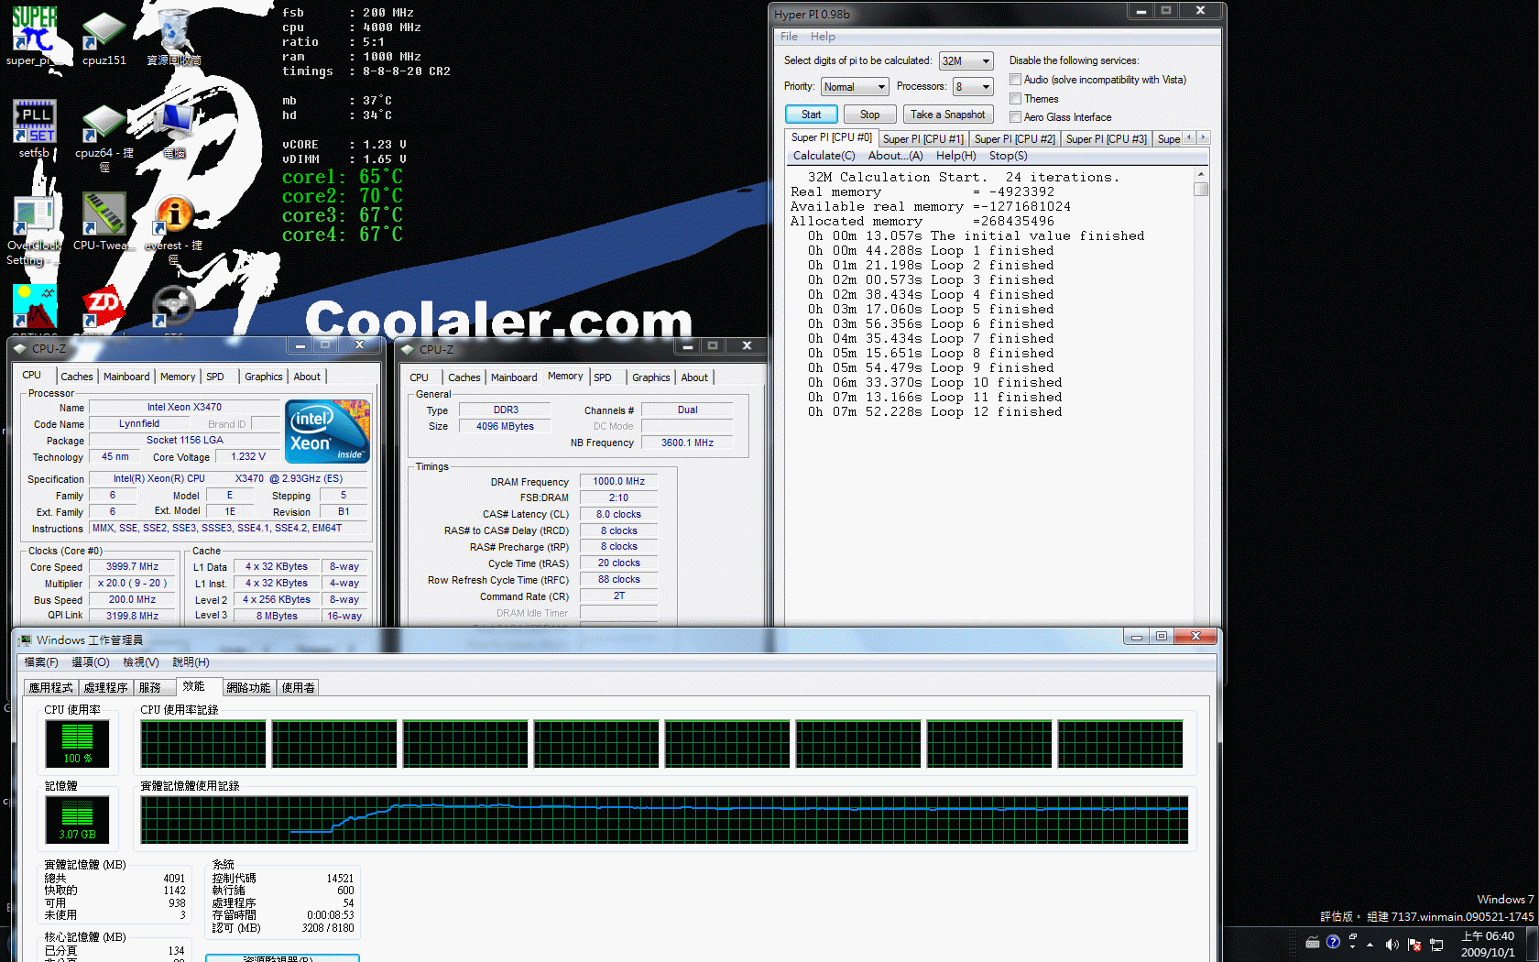Open the red ZD desktop shortcut
The width and height of the screenshot is (1539, 962).
(104, 307)
